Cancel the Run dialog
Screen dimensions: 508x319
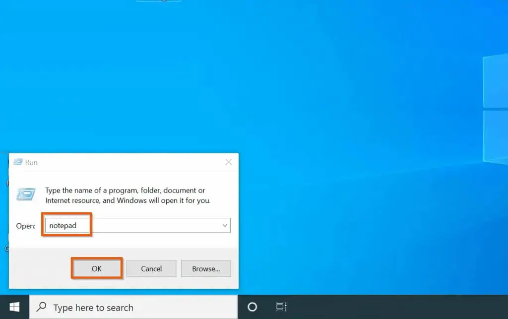tap(151, 268)
